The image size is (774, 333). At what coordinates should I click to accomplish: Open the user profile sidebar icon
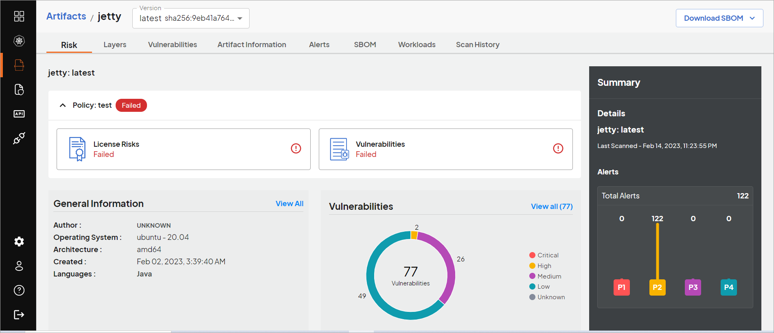(x=19, y=266)
